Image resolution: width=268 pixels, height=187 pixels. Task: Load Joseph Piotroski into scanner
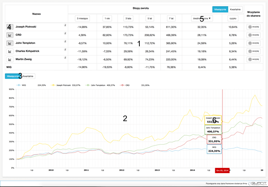[253, 27]
